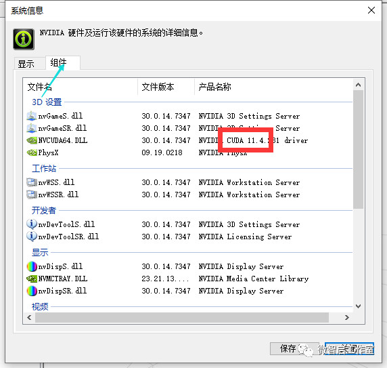Select the nvDispS.dll file name

60,266
